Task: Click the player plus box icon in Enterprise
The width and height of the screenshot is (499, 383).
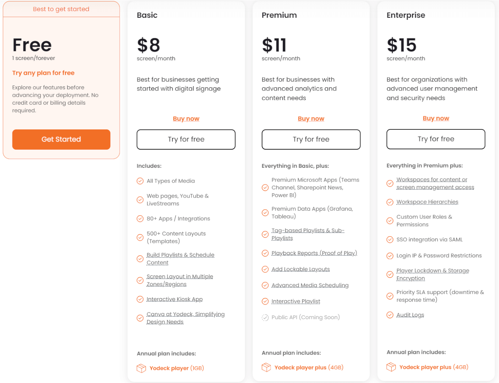Action: point(391,367)
